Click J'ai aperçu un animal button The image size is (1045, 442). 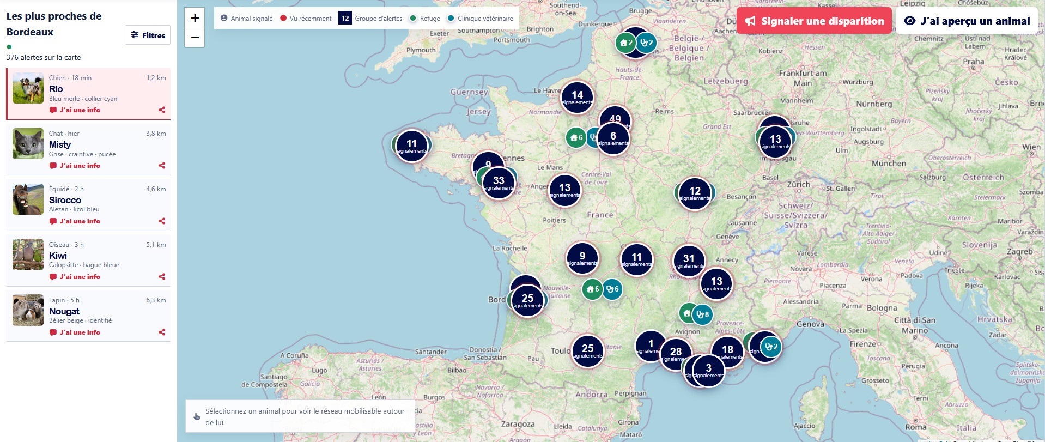967,21
